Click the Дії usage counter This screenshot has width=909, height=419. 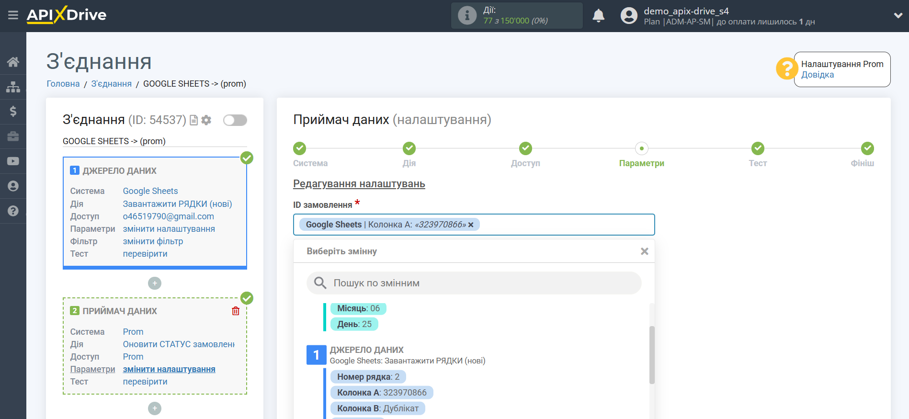pyautogui.click(x=517, y=16)
